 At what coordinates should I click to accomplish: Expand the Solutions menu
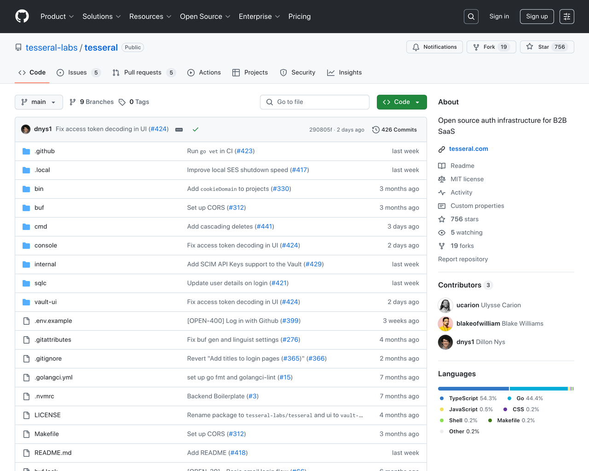coord(102,17)
